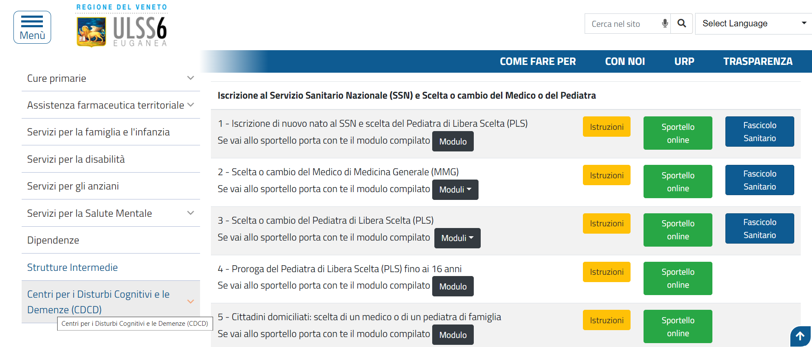This screenshot has height=347, width=812.
Task: Click Istruzioni for newborn SSN registration
Action: (606, 127)
